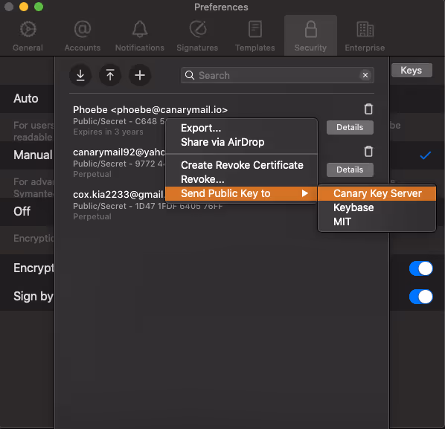Send key to Keybase
Viewport: 445px width, 429px height.
[377, 207]
